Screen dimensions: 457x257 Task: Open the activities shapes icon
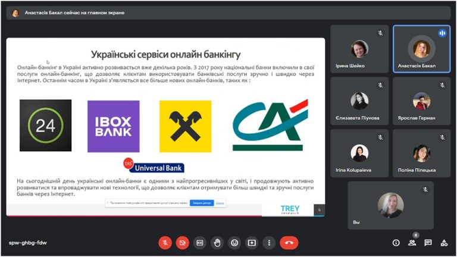pyautogui.click(x=444, y=243)
